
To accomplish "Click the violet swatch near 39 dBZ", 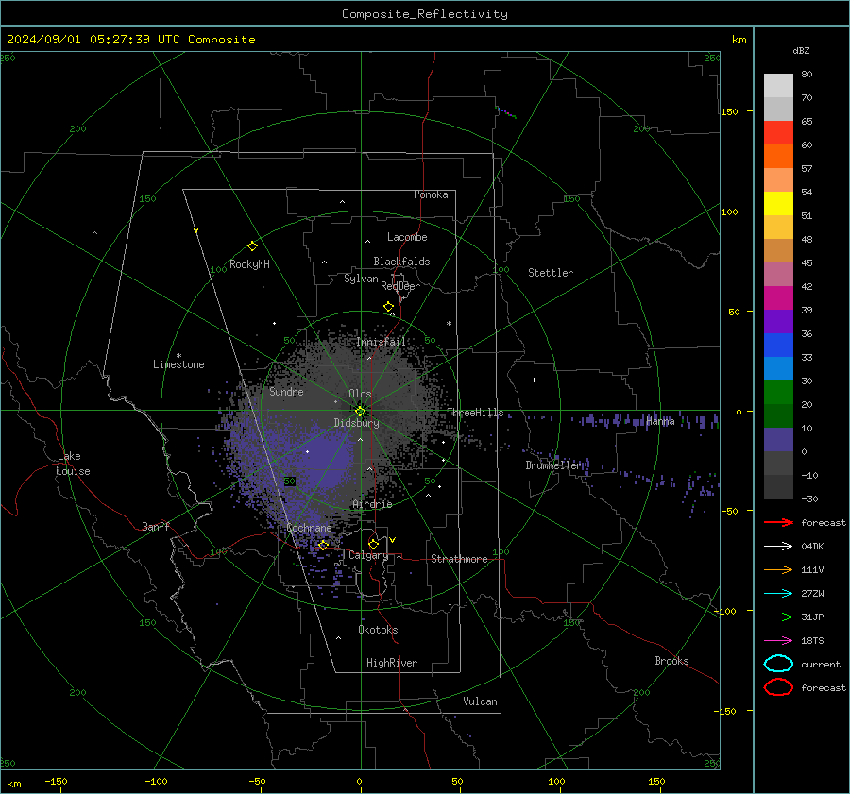I will tap(778, 321).
